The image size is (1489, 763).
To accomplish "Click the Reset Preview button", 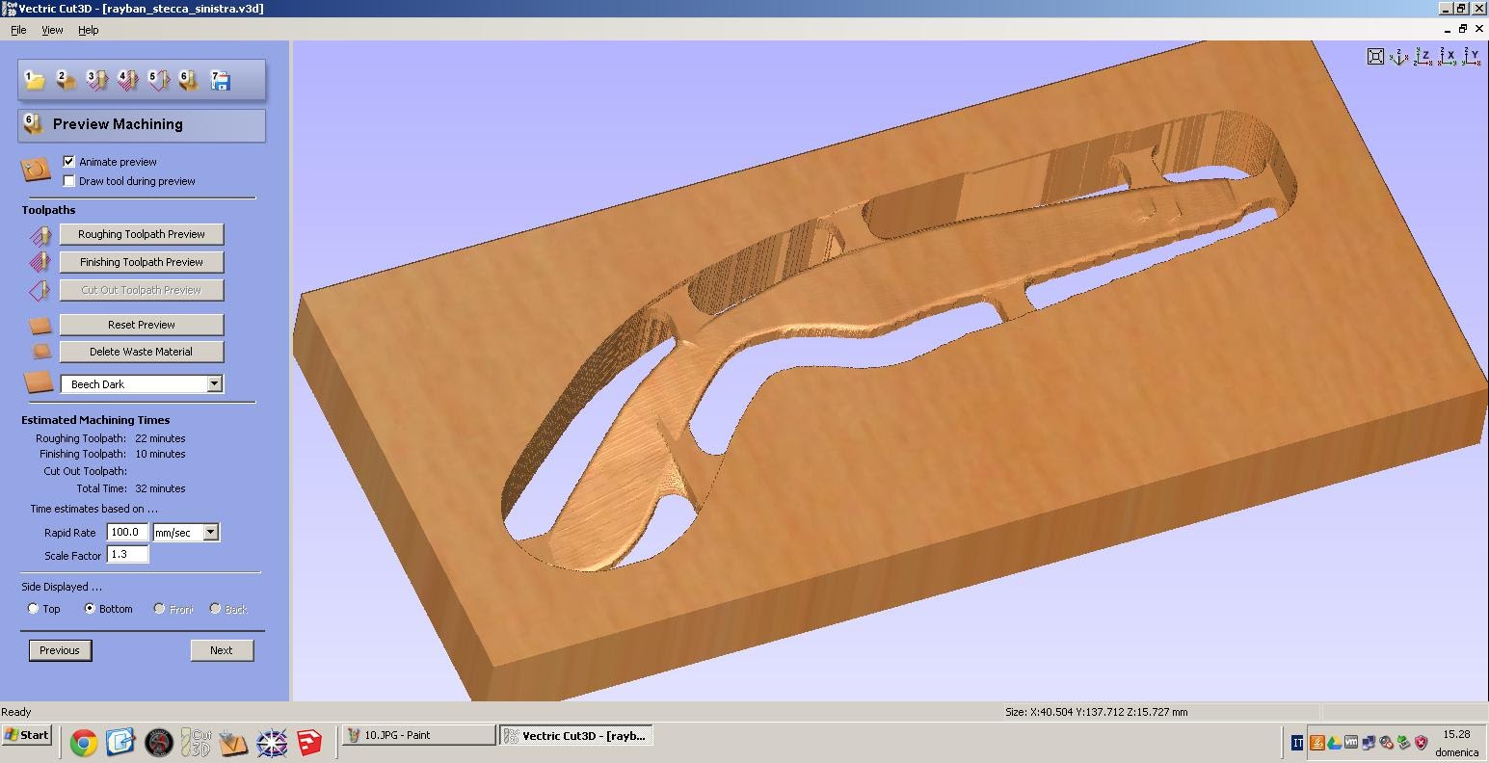I will pyautogui.click(x=142, y=325).
